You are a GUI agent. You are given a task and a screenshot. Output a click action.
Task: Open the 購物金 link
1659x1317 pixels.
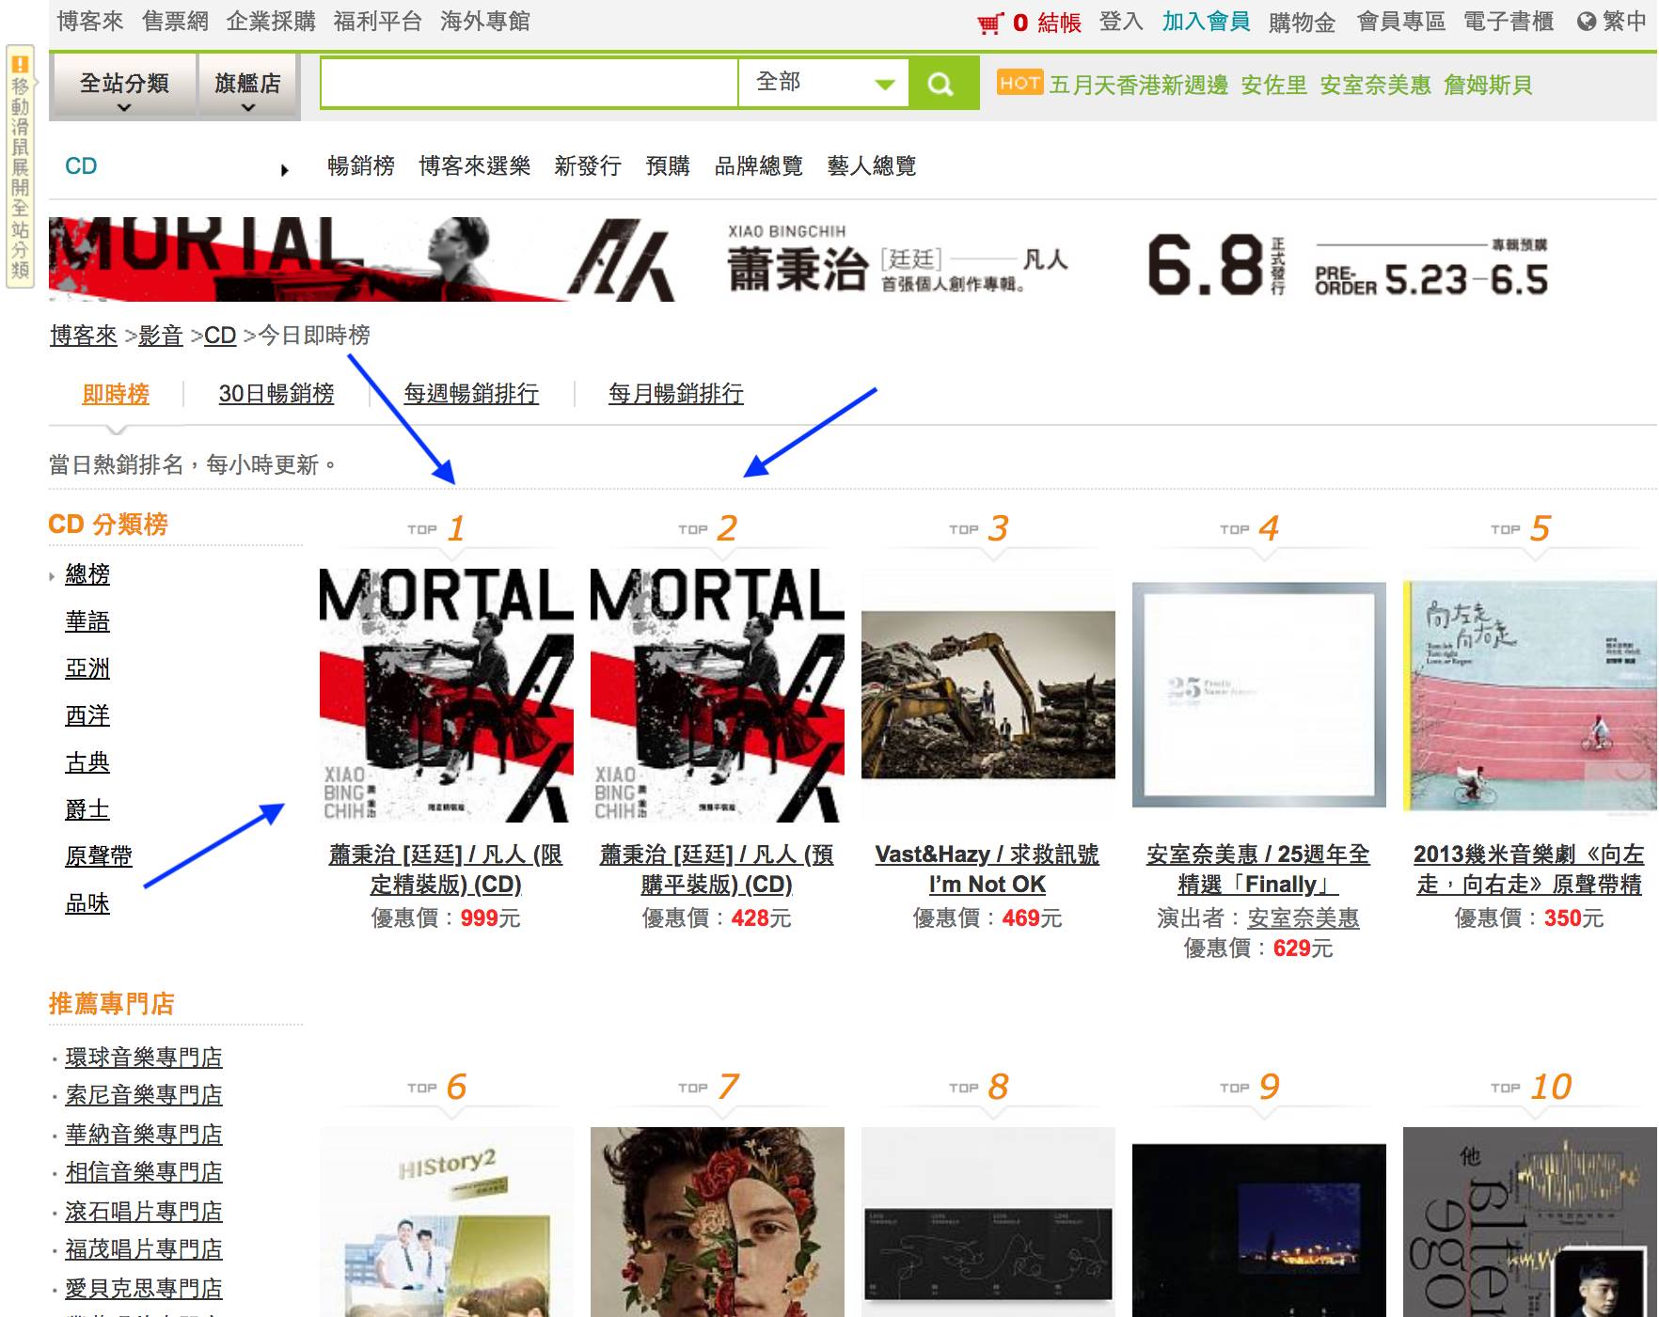pos(1303,23)
